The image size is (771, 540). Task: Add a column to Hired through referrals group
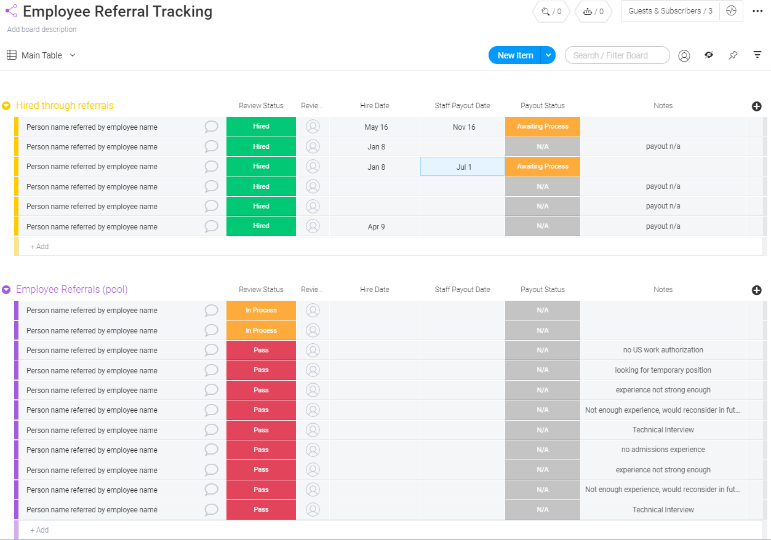pyautogui.click(x=757, y=106)
